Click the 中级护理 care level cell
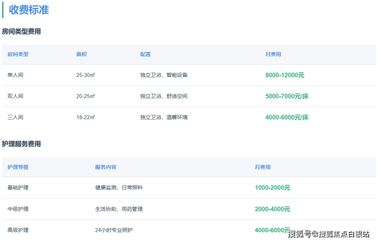This screenshot has height=242, width=378. (18, 209)
